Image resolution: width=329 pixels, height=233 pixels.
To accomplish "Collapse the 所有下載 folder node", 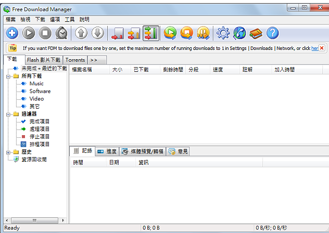I will (x=8, y=76).
